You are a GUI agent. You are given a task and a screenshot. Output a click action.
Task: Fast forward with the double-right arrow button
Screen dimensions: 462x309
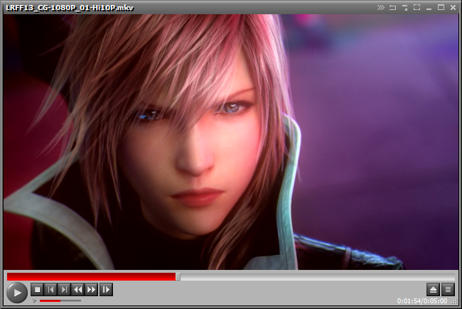(92, 290)
